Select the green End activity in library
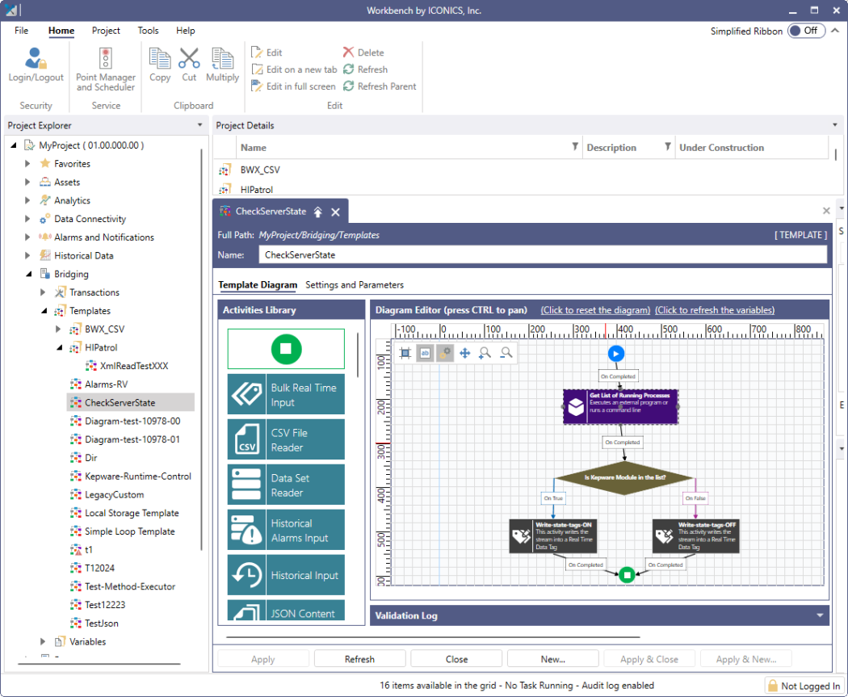This screenshot has height=697, width=848. tap(286, 349)
